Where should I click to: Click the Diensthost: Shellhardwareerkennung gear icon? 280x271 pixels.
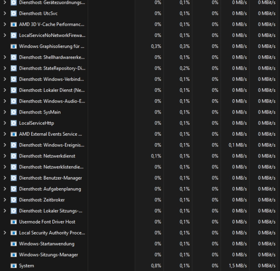[x=14, y=57]
